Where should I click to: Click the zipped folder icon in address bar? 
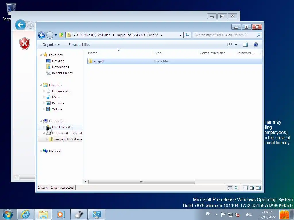click(69, 35)
